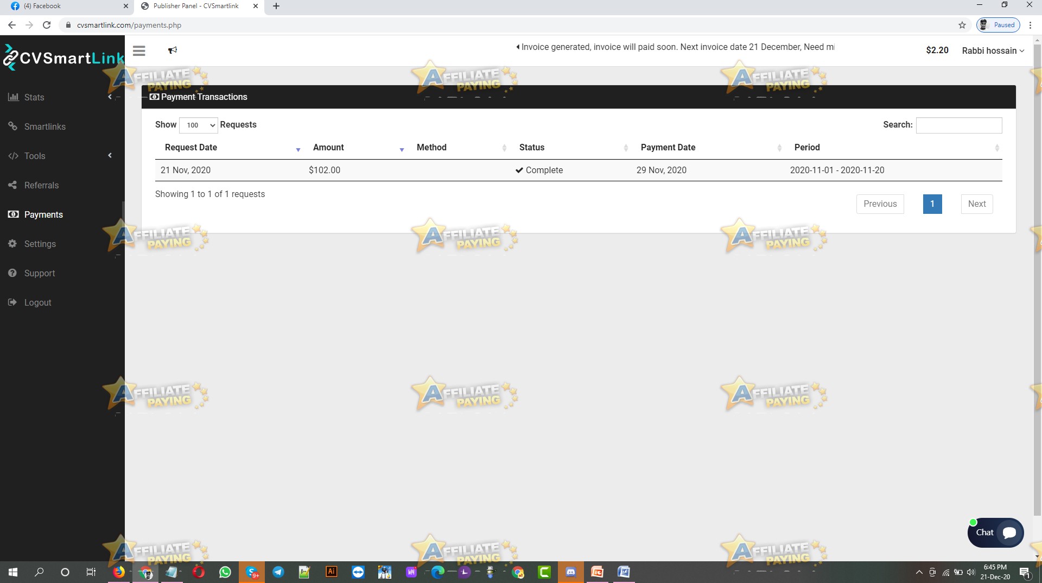The height and width of the screenshot is (583, 1042).
Task: Select pagination page 1
Action: click(x=932, y=204)
